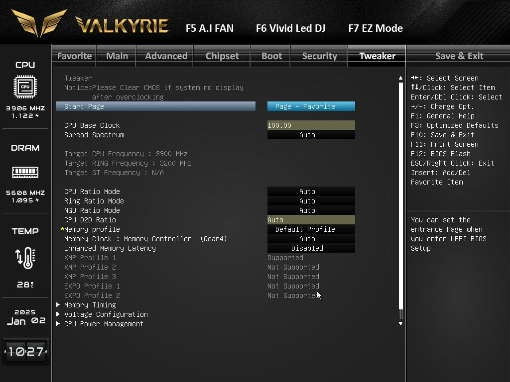Viewport: 510px width, 382px height.
Task: Switch to the Advanced tab
Action: pos(166,56)
